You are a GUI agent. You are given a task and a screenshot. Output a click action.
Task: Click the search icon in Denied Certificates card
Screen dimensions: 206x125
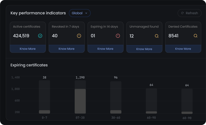(x=196, y=36)
